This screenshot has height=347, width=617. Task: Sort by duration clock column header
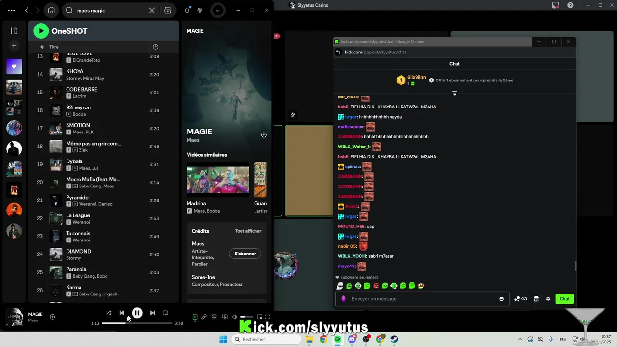click(155, 47)
